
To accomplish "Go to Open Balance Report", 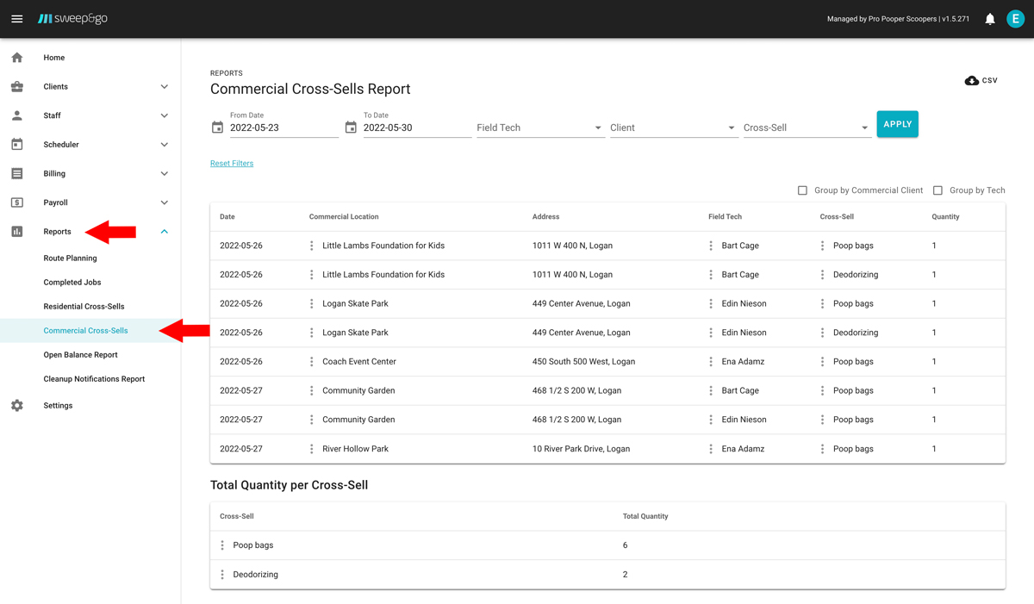I will (80, 354).
